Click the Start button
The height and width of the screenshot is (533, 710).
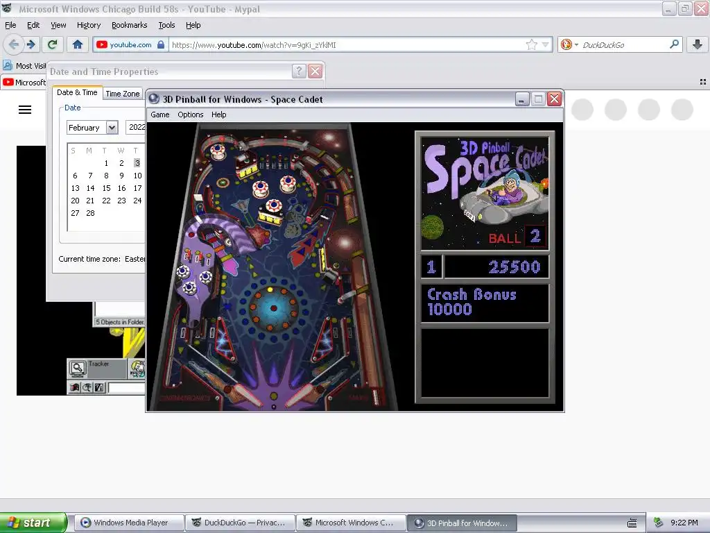click(x=33, y=523)
